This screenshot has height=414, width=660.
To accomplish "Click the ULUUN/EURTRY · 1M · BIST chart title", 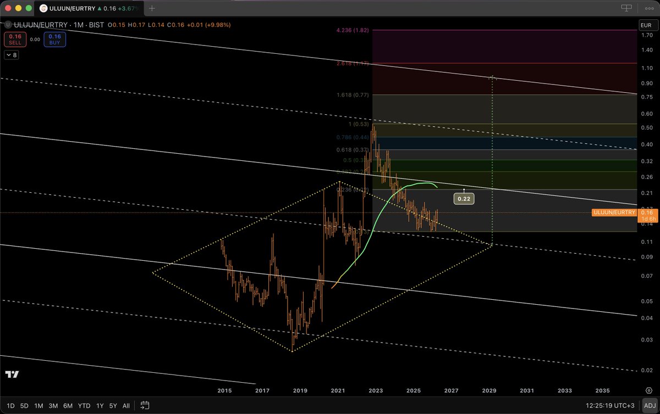I will pos(58,25).
